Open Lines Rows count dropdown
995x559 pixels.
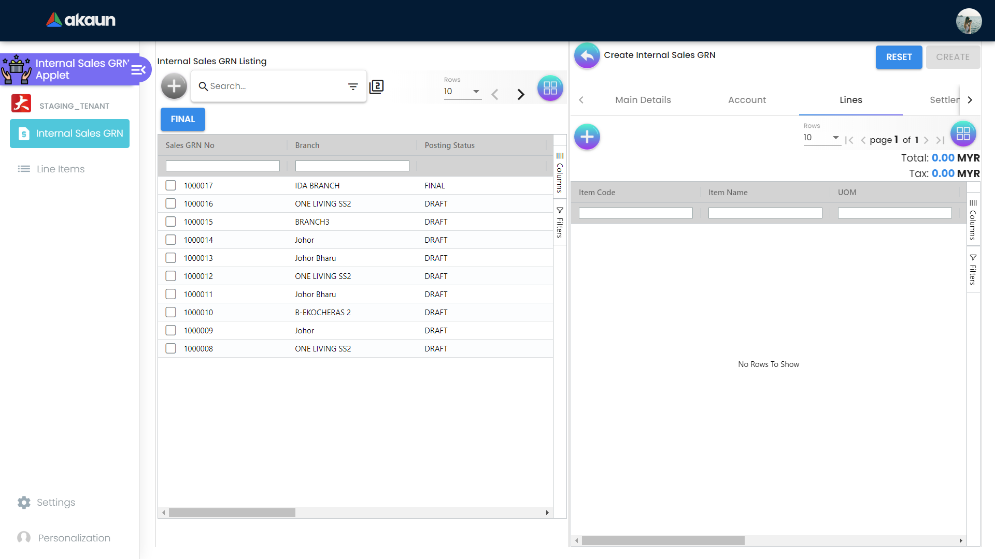pyautogui.click(x=821, y=138)
